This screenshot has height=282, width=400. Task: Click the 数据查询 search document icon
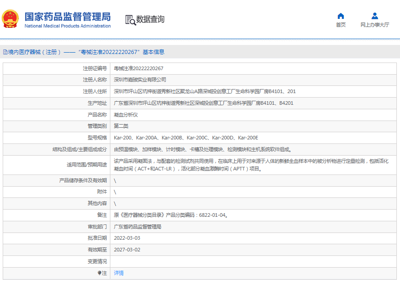pos(130,20)
